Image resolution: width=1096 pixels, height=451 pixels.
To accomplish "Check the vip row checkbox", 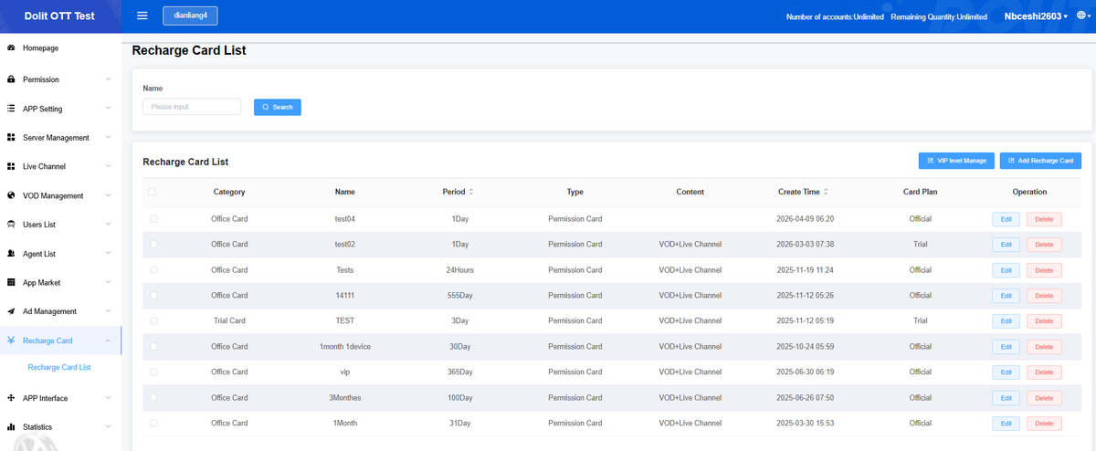I will tap(153, 372).
